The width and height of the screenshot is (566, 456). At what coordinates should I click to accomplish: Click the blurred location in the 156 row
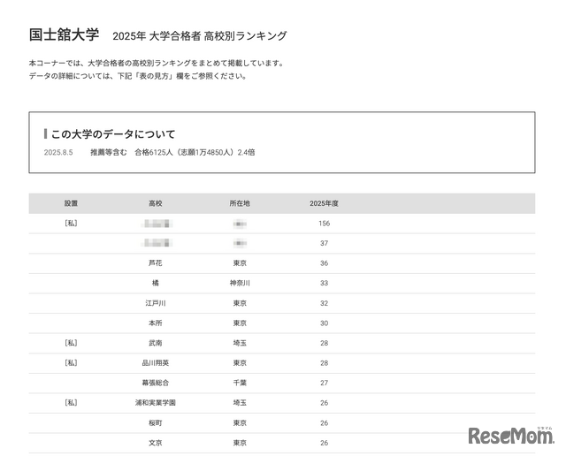240,224
